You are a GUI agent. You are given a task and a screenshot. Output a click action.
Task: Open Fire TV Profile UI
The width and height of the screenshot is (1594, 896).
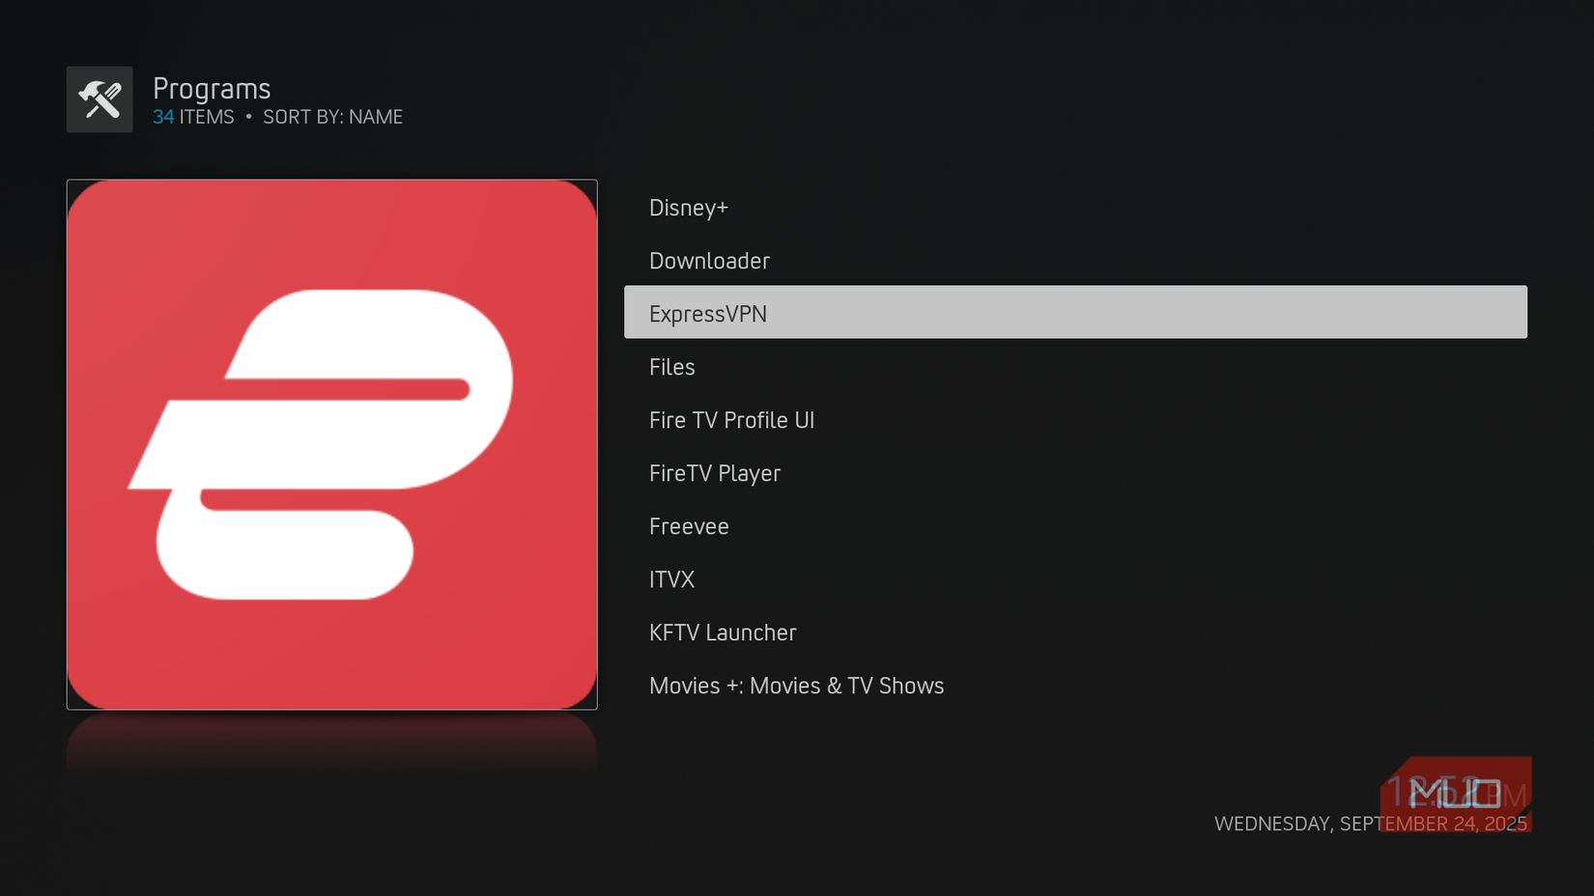coord(731,419)
